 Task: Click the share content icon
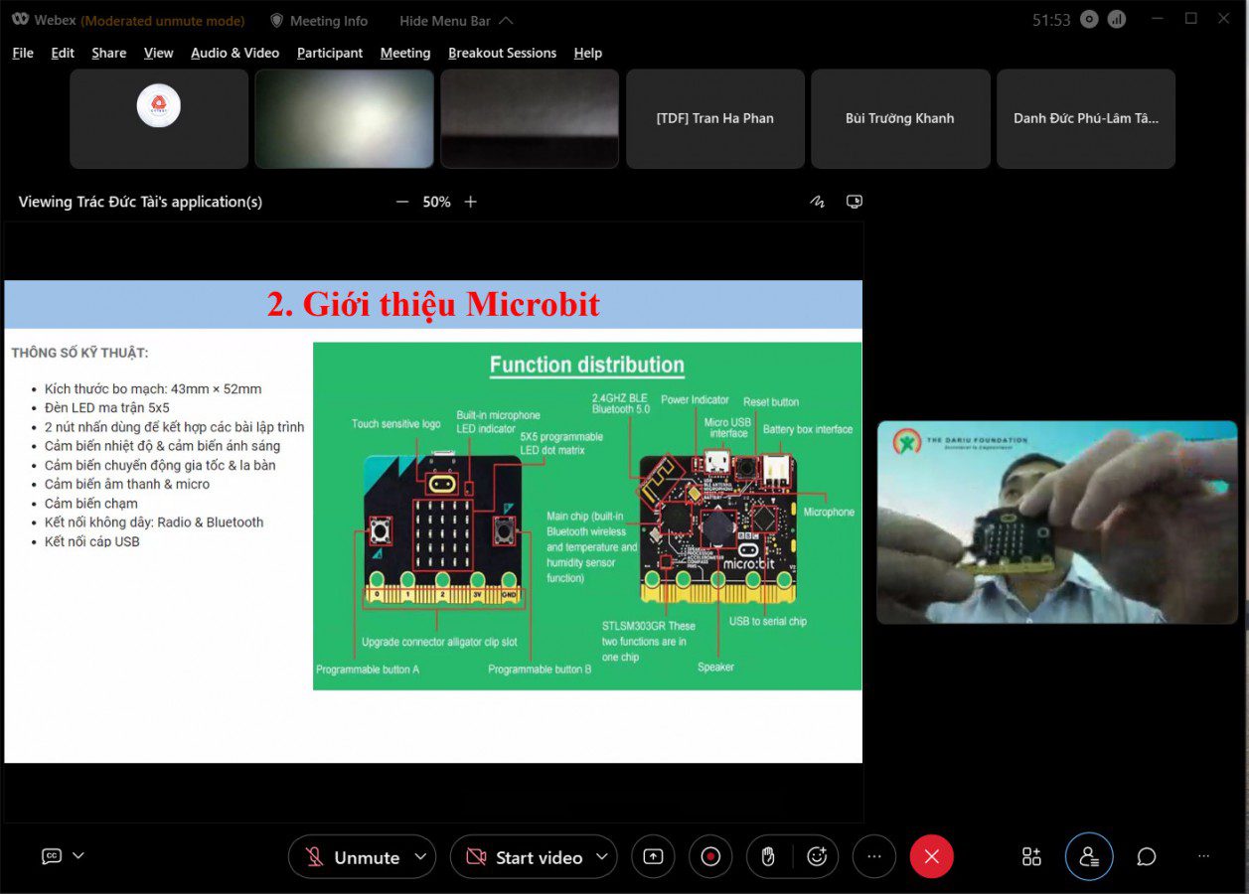point(653,856)
